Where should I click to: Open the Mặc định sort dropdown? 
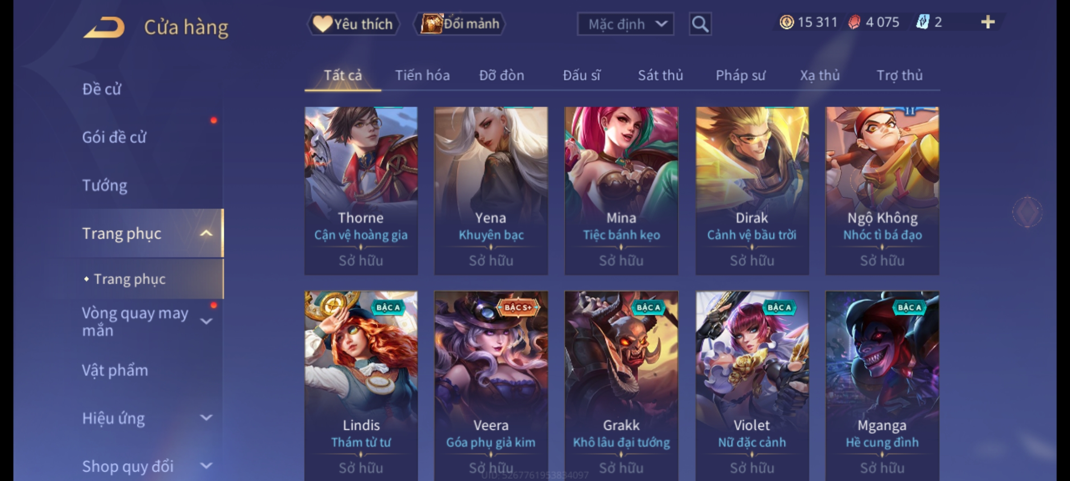point(625,24)
